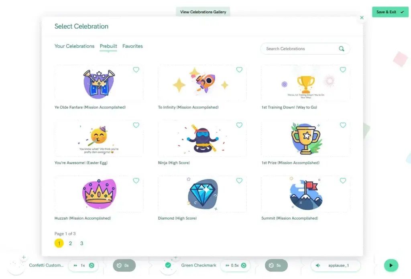
Task: Close the Select Celebration dialog
Action: (x=362, y=18)
